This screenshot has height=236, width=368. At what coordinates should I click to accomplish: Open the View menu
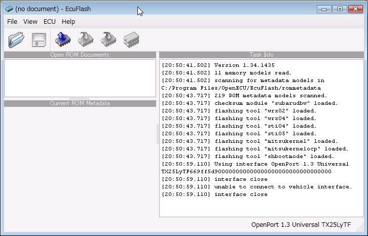pos(30,22)
